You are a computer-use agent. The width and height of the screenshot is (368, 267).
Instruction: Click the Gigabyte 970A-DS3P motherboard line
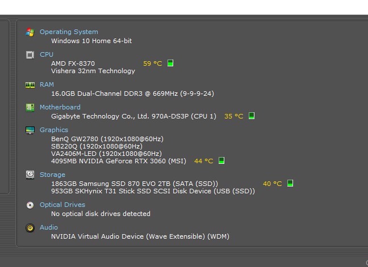coord(134,116)
